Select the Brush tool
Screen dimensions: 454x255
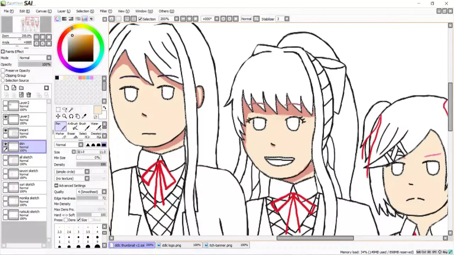pos(84,126)
